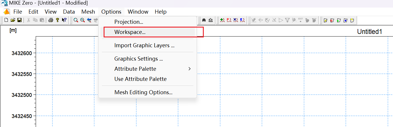The height and width of the screenshot is (127, 393).
Task: Click the Previous Zoom blue arrow icon
Action: coord(89,20)
